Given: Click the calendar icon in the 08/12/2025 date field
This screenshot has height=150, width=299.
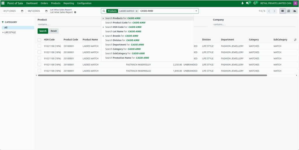Looking at the screenshot, I should point(46,11).
